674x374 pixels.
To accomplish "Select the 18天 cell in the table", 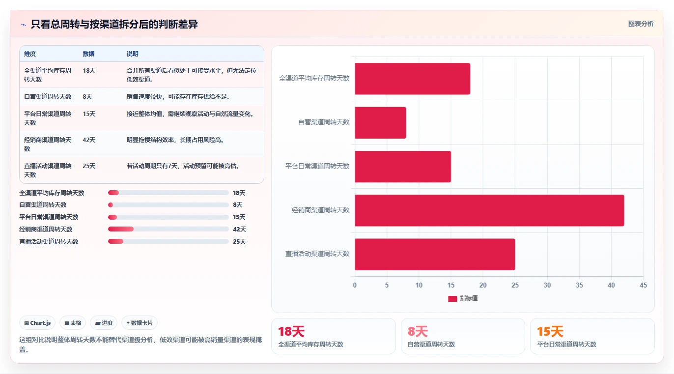I will [x=89, y=71].
